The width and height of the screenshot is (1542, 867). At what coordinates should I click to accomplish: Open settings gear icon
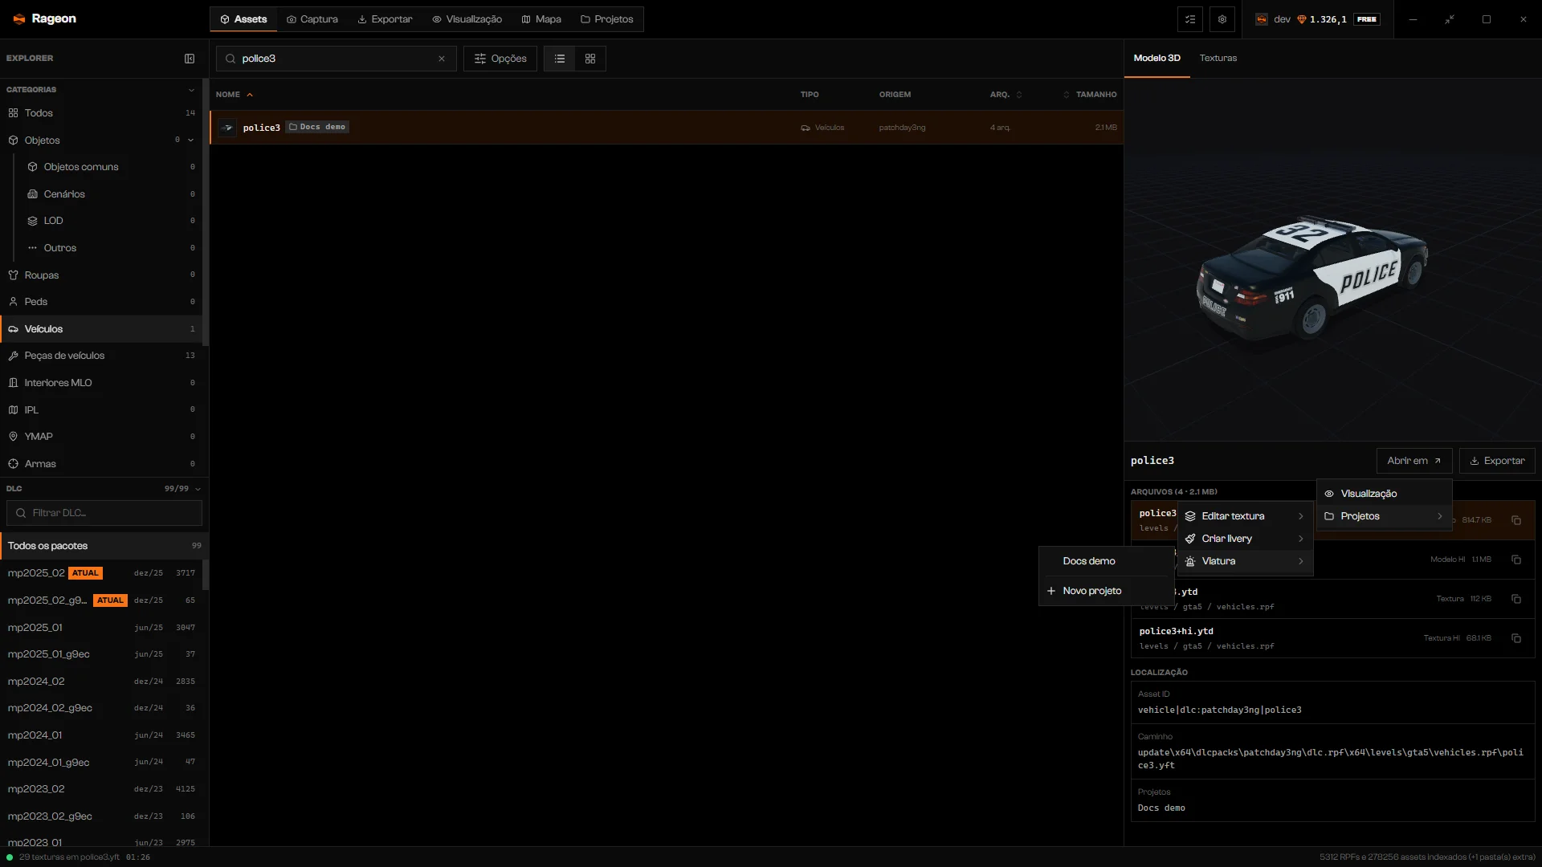point(1222,19)
